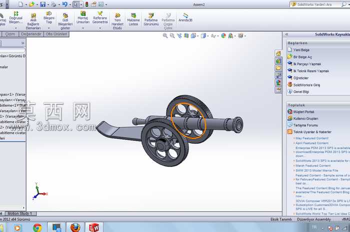
Task: Click Genel Bilgi link
Action: tap(301, 92)
